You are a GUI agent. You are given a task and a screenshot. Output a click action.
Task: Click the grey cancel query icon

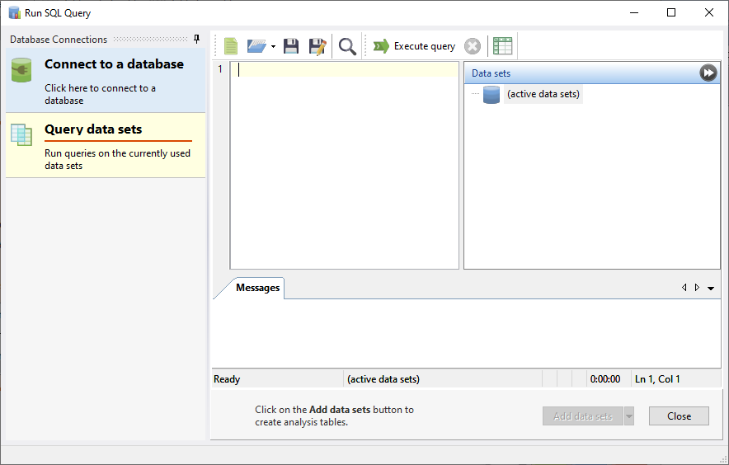point(473,46)
